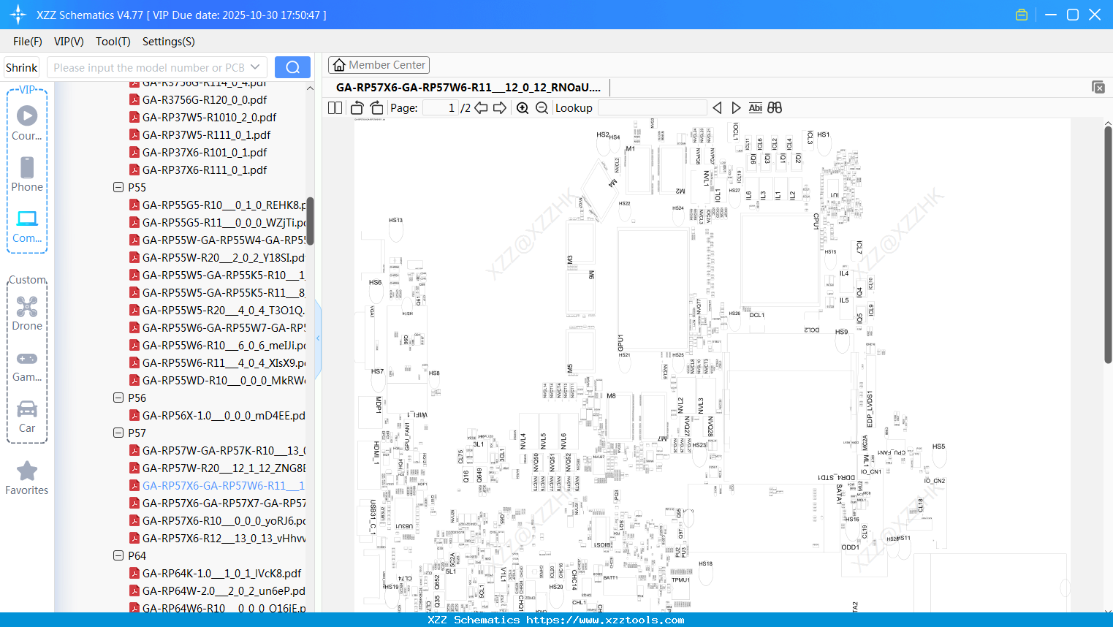Click the PDF icon of GA-R3756G-R120_0_0.pdf
The height and width of the screenshot is (627, 1113).
coord(134,99)
